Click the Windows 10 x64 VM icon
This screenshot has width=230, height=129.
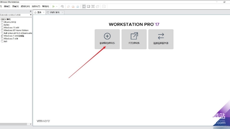[x=2, y=28]
